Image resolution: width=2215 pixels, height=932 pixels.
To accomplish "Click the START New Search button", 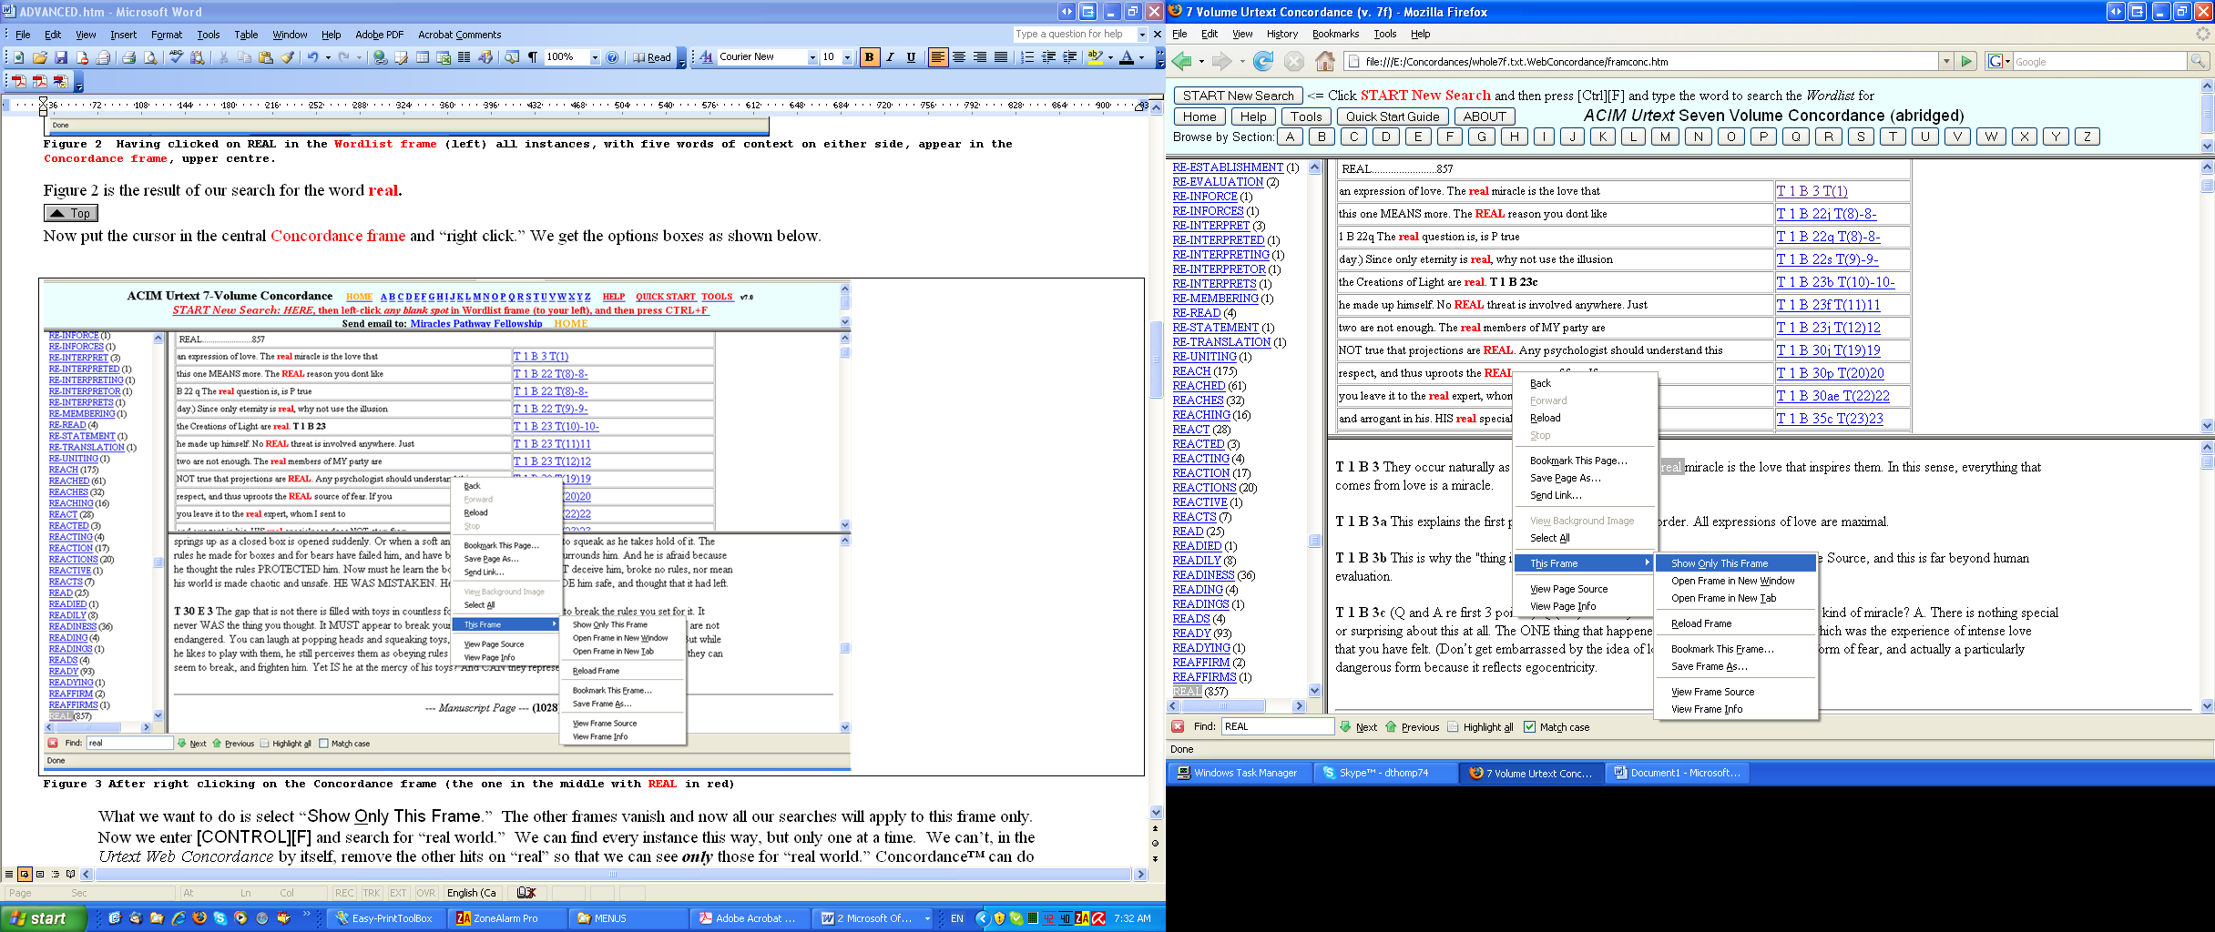I will [x=1238, y=96].
